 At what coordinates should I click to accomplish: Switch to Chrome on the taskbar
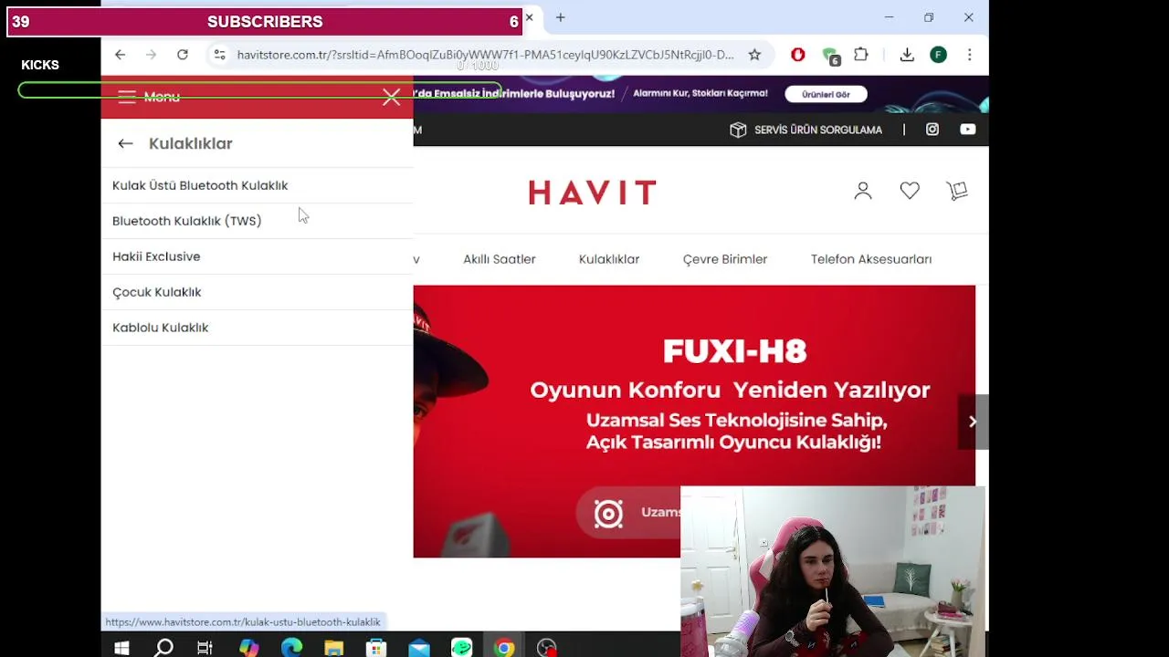(504, 648)
